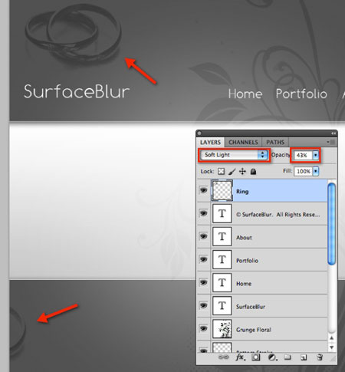The image size is (345, 372).
Task: Switch to the Layers tab
Action: click(x=210, y=142)
